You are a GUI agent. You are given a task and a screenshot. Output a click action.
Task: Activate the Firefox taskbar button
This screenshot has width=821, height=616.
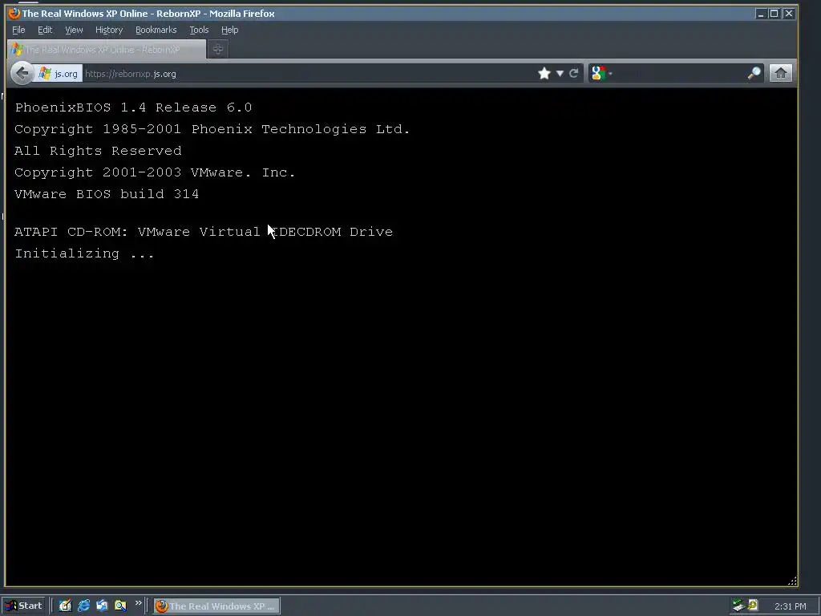click(216, 606)
